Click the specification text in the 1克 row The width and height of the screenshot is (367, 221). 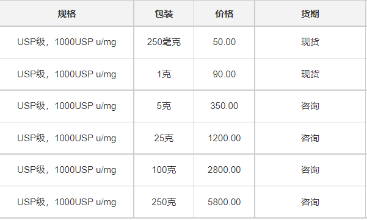coord(67,74)
